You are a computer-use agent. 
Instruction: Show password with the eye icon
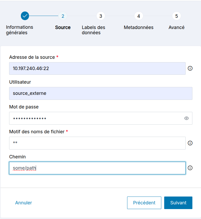(x=186, y=118)
